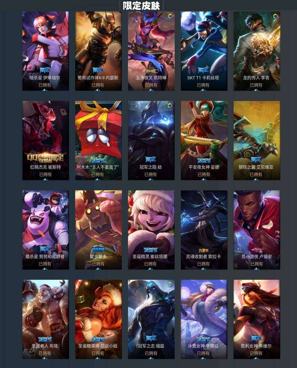Open 暗杀星 努努和威朗普 skin card
Image resolution: width=297 pixels, height=368 pixels.
coord(45,230)
